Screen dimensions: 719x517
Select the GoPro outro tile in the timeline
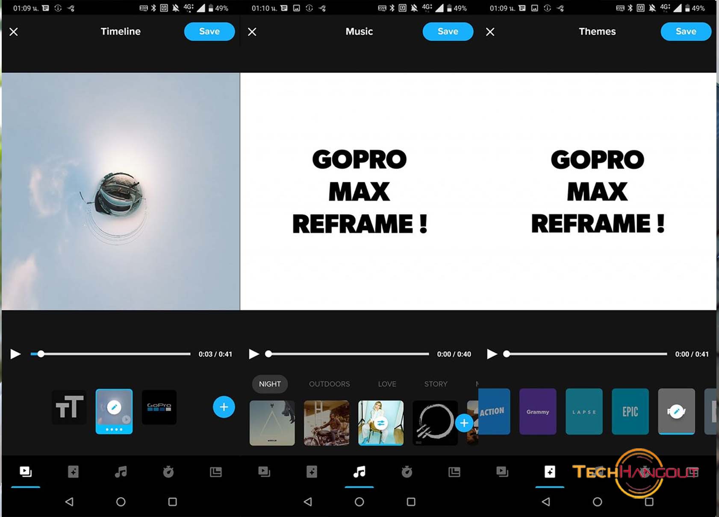159,407
